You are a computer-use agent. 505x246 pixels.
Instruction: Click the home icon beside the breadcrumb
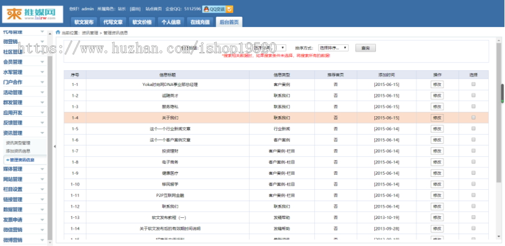(58, 32)
